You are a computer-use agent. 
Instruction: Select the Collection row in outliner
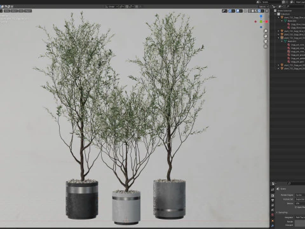(x=285, y=14)
